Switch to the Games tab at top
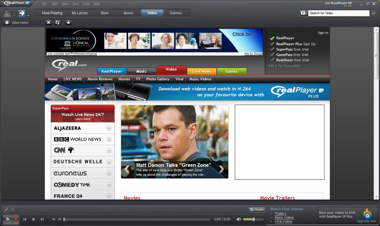 176,13
